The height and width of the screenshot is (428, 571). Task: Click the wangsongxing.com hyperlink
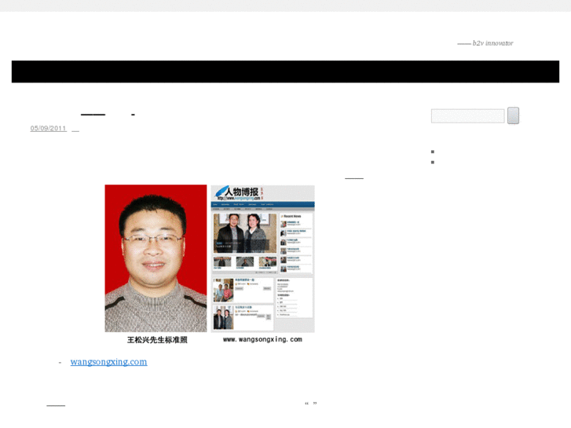click(x=108, y=362)
